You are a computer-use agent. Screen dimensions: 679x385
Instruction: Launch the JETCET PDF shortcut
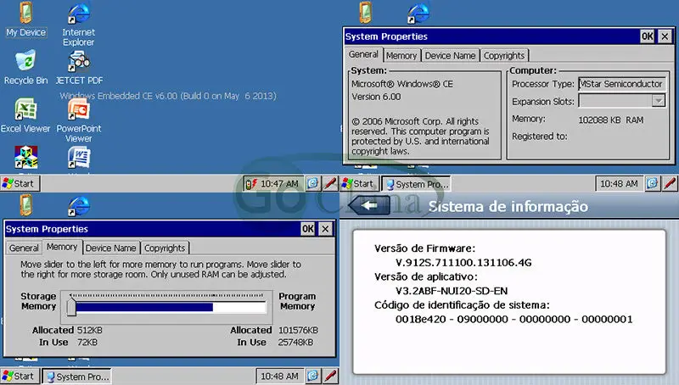click(x=79, y=68)
